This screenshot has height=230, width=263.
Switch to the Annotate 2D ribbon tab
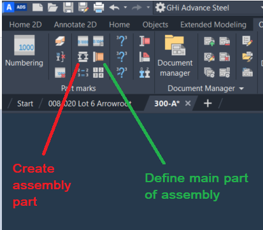tap(75, 25)
